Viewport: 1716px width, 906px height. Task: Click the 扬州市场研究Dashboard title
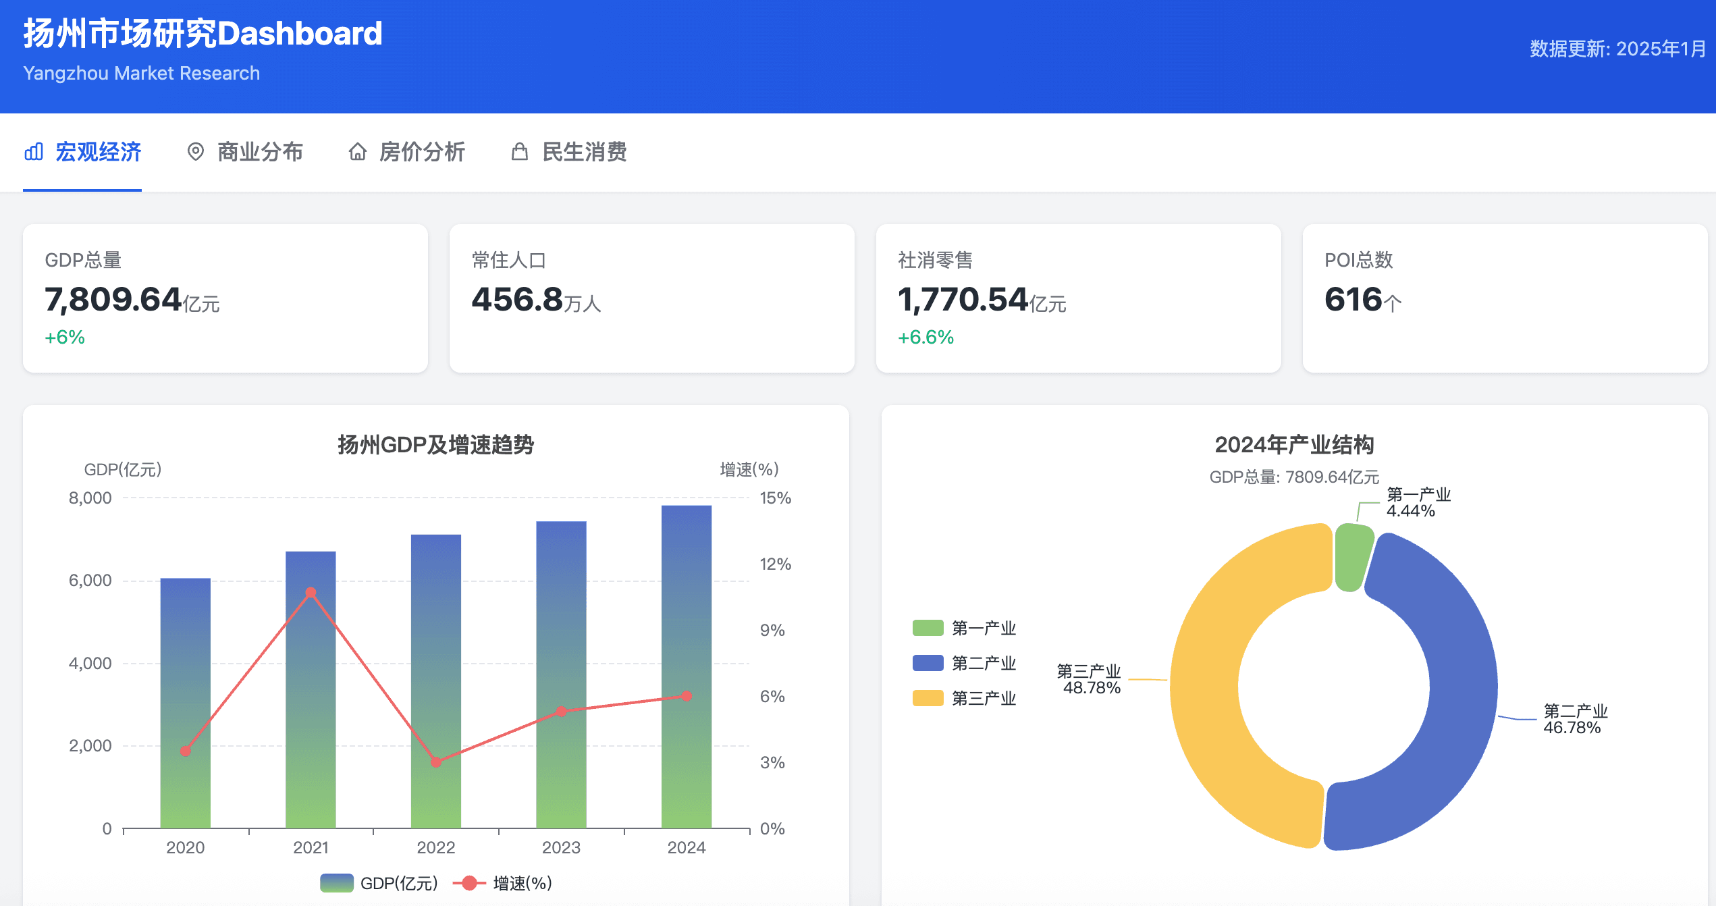coord(201,32)
